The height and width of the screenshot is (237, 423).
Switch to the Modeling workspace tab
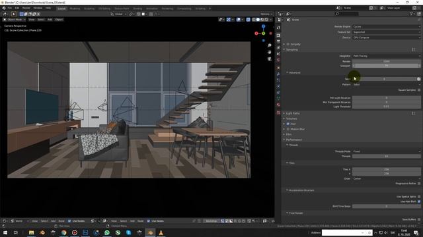[x=75, y=9]
